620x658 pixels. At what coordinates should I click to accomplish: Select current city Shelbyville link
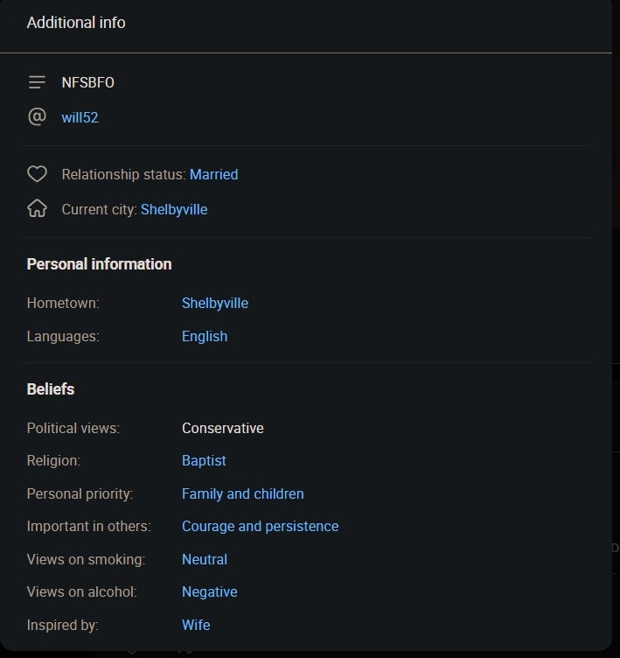(x=174, y=209)
